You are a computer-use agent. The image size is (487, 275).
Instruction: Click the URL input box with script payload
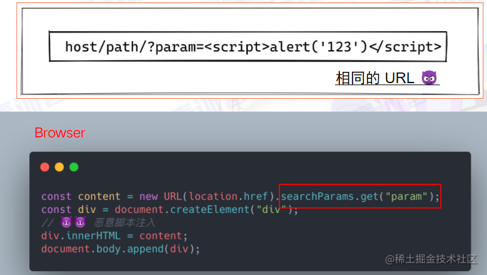click(x=248, y=46)
